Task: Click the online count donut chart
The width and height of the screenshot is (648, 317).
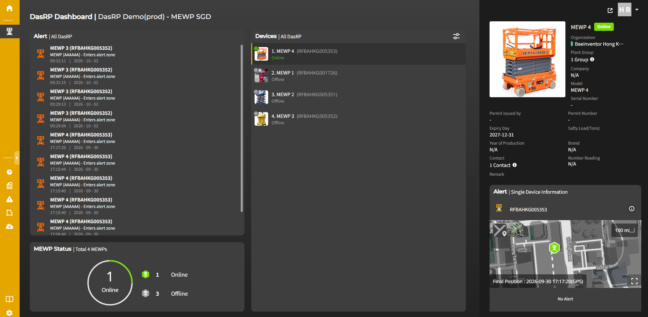Action: [x=110, y=283]
